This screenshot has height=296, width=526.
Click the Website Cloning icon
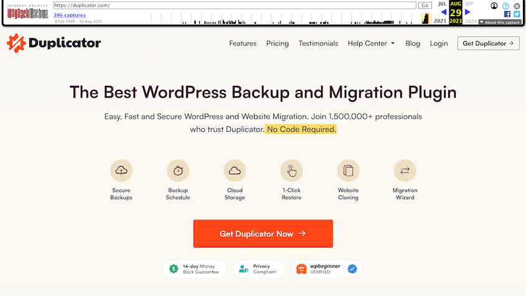coord(348,170)
